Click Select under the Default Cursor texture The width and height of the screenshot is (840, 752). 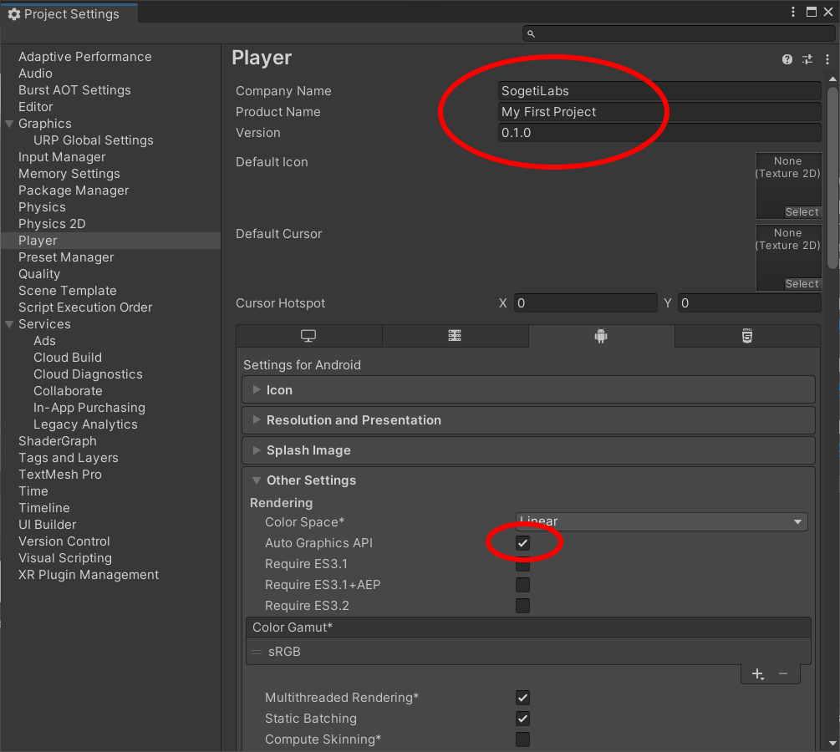click(802, 284)
